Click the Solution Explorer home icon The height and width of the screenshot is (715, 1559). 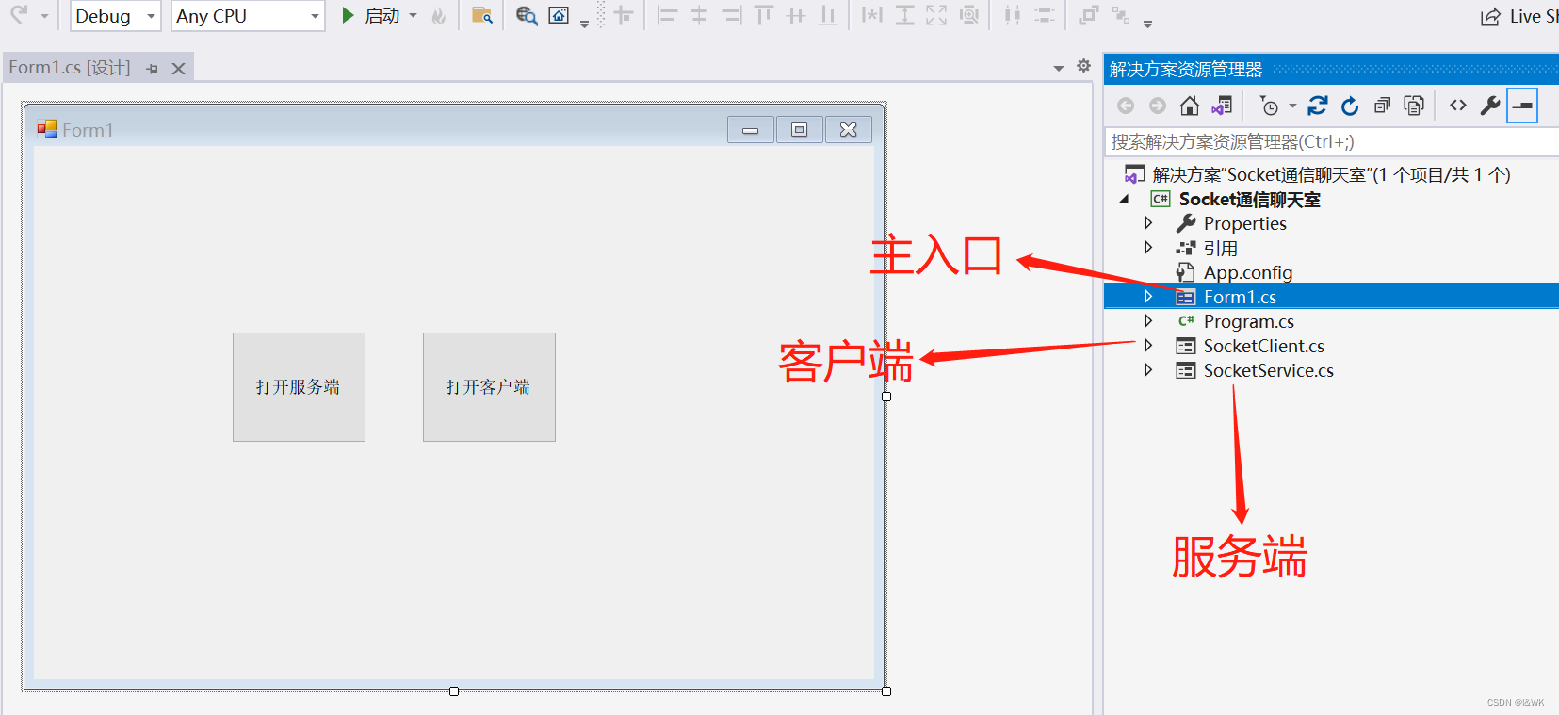coord(1190,106)
